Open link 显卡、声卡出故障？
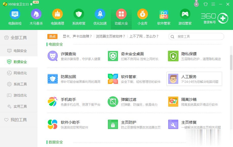The image size is (233, 147). tap(77, 36)
